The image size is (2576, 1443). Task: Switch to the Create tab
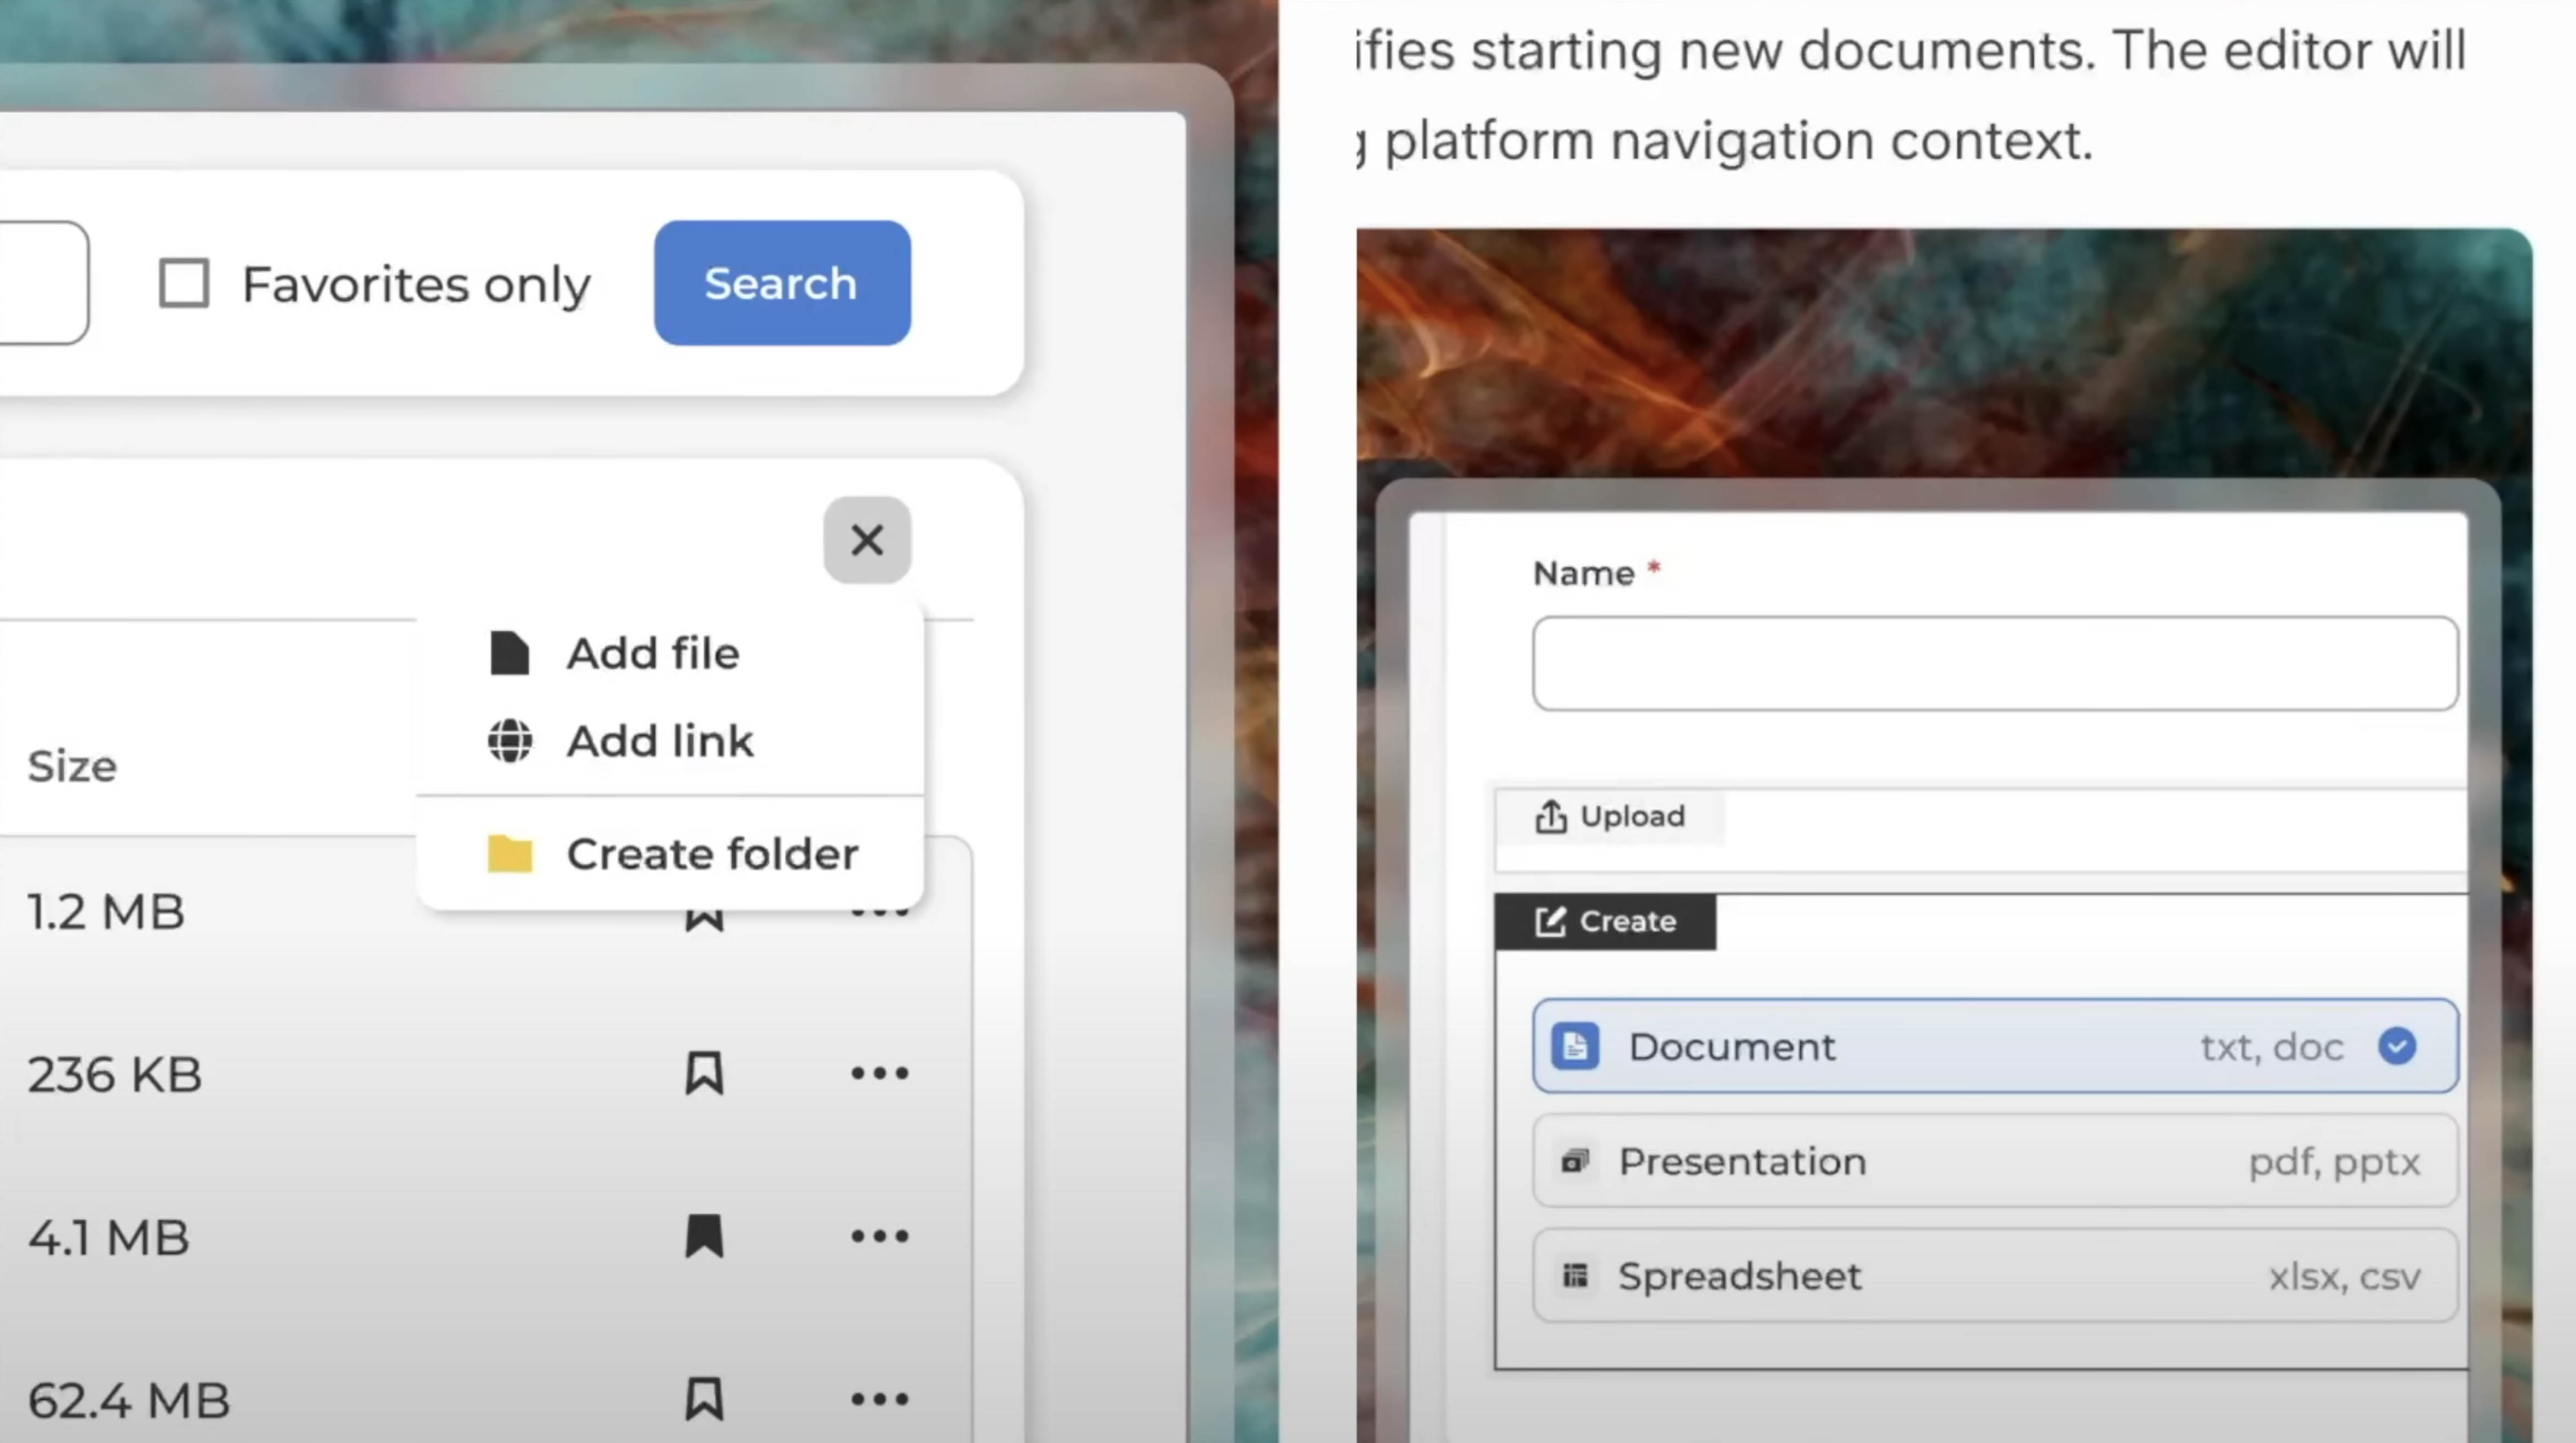point(1606,921)
